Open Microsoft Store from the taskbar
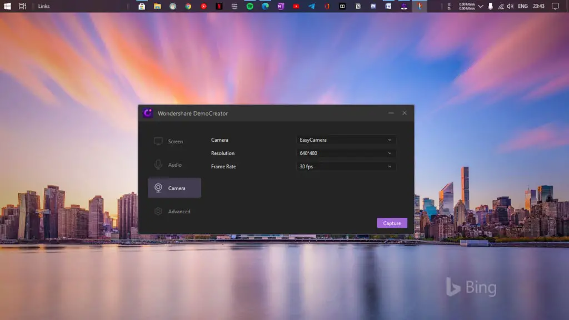 tap(142, 6)
